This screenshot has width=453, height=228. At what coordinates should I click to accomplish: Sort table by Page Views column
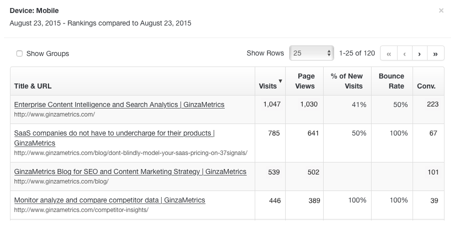pos(306,81)
